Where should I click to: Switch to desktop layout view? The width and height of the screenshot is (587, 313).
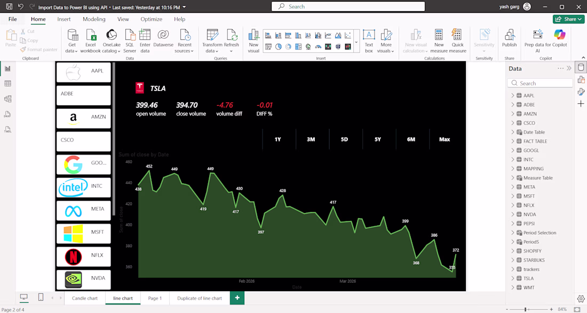[x=24, y=298]
